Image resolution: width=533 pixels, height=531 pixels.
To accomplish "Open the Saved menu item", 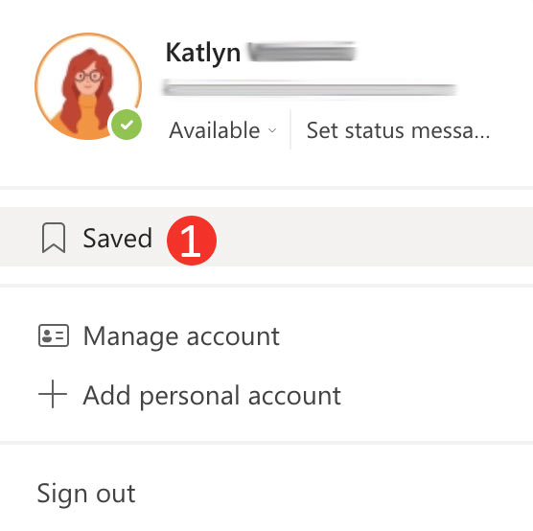I will (x=266, y=237).
